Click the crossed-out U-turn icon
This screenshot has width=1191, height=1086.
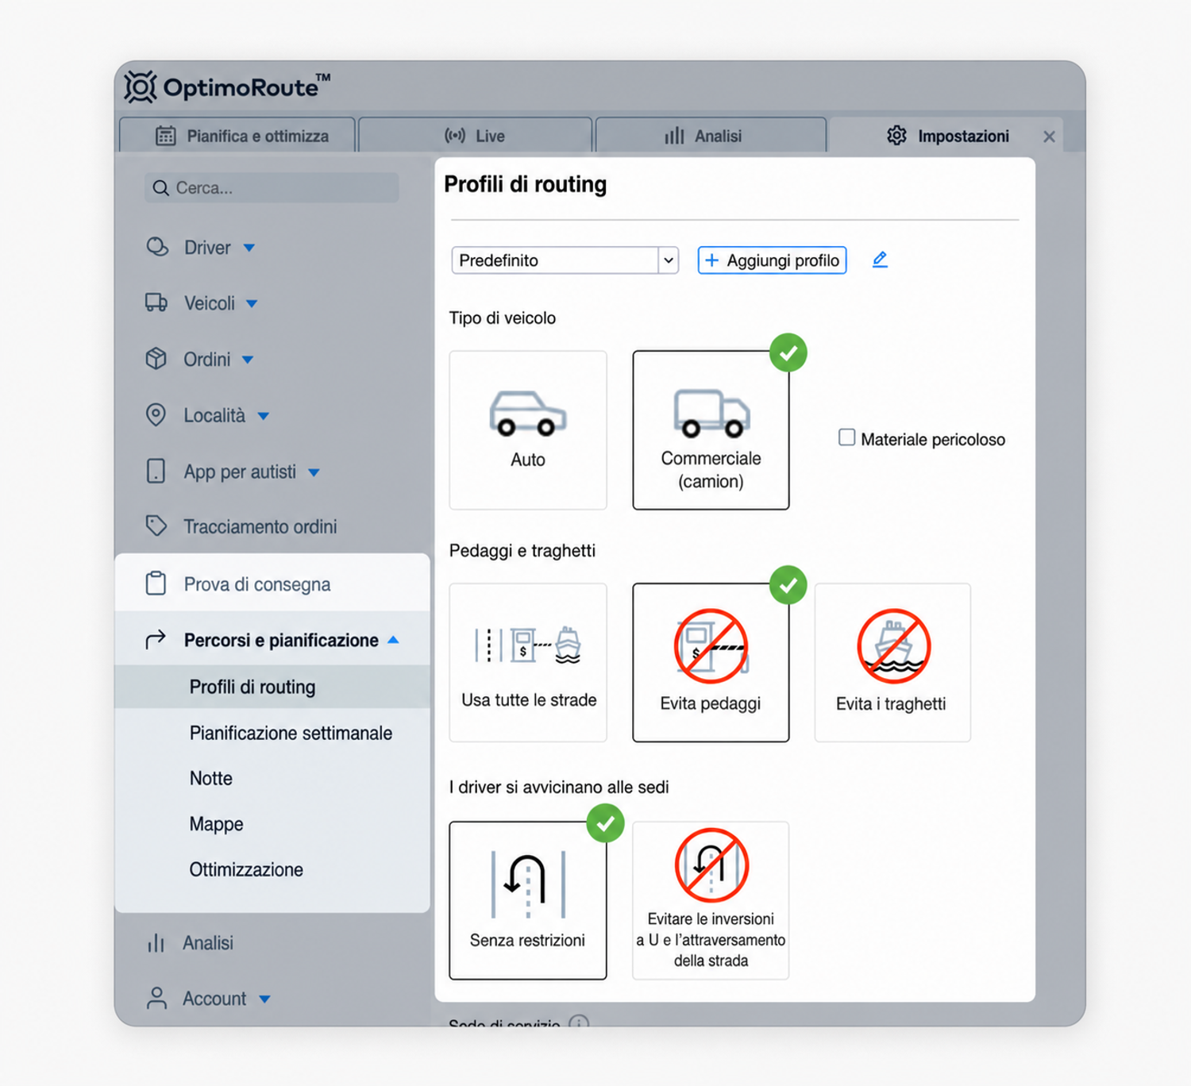point(711,865)
